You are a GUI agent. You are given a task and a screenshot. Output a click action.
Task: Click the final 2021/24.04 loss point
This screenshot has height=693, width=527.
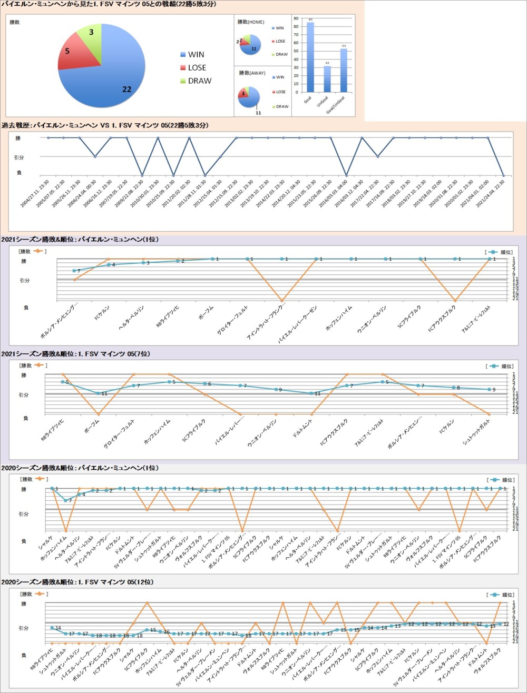pyautogui.click(x=503, y=175)
